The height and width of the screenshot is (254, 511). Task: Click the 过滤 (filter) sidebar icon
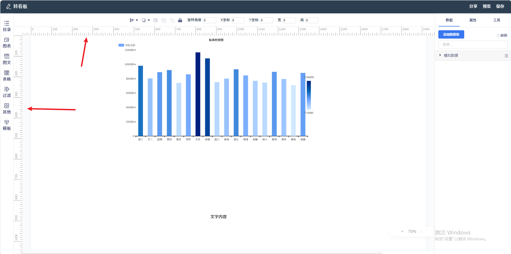tap(7, 92)
